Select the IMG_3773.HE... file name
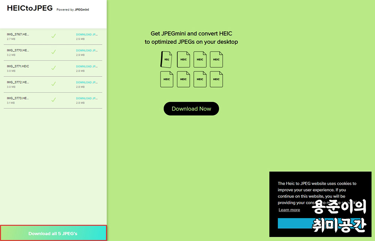Screen dimensions: 375x241 [x=18, y=98]
